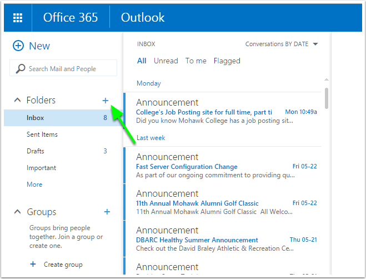Image resolution: width=366 pixels, height=279 pixels.
Task: Collapse the Groups section chevron
Action: 17,212
